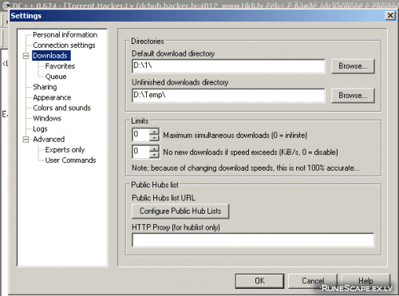Open Appearance settings
The image size is (399, 296).
pyautogui.click(x=52, y=97)
